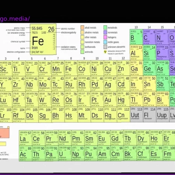Click the Carbon (C) element cell
Image resolution: width=175 pixels, height=175 pixels.
pyautogui.click(x=149, y=37)
